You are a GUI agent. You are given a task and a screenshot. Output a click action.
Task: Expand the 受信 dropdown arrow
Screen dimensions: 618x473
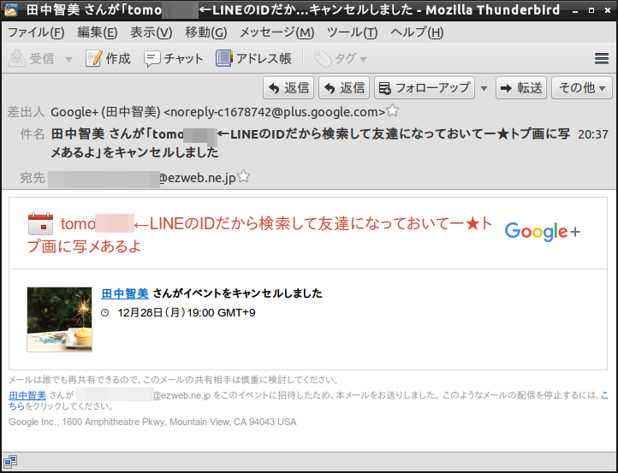tap(68, 60)
